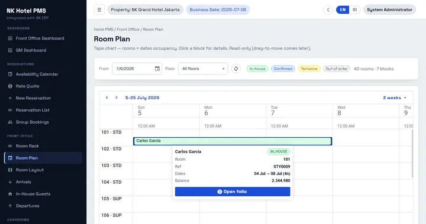Screen dimensions: 426x224
Task: Go to previous date range arrow
Action: pyautogui.click(x=106, y=98)
